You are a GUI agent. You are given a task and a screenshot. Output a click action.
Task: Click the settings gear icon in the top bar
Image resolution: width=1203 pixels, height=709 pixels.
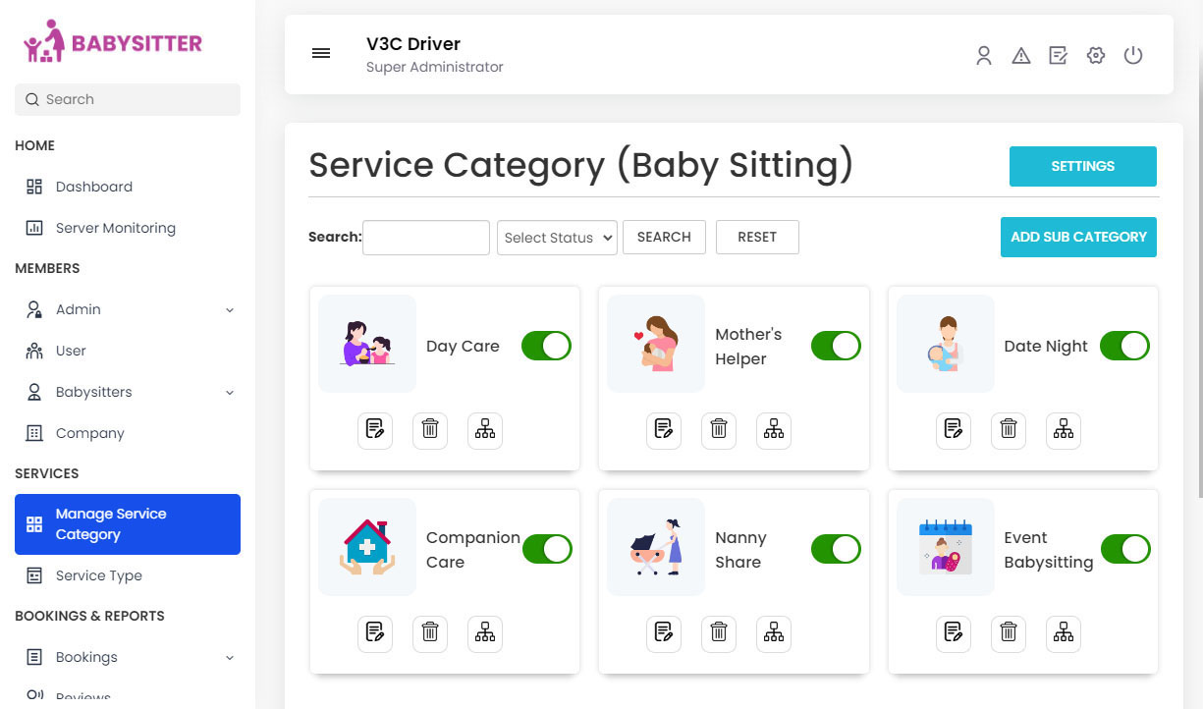tap(1096, 55)
